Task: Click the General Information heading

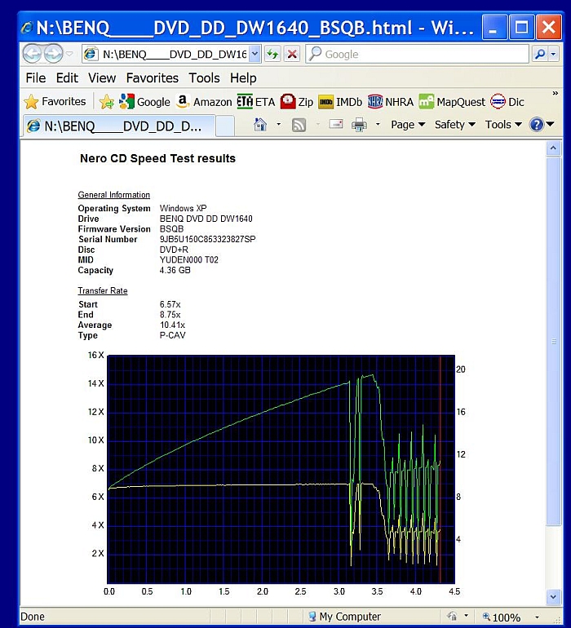Action: [x=114, y=195]
